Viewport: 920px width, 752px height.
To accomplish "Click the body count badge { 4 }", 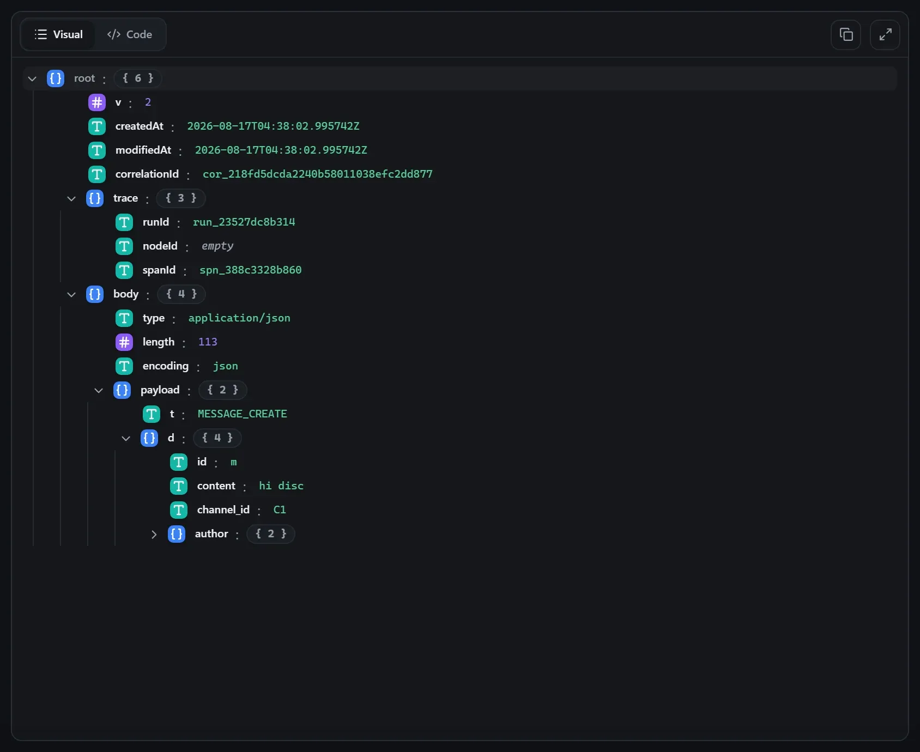I will coord(181,294).
